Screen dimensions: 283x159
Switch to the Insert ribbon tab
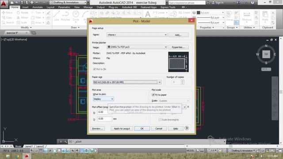25,7
